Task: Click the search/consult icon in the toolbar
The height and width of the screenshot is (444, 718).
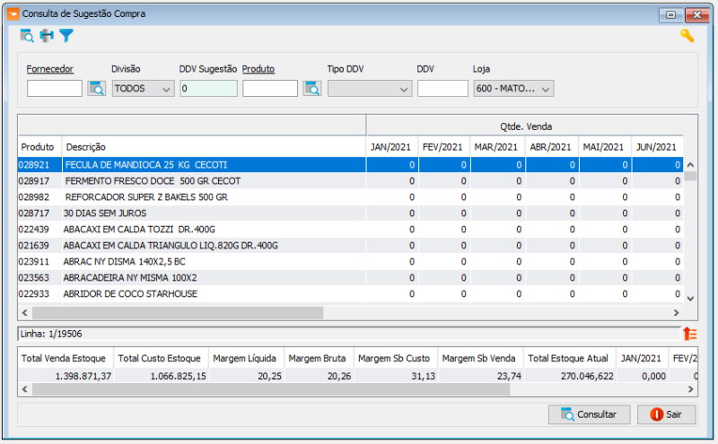Action: point(27,36)
